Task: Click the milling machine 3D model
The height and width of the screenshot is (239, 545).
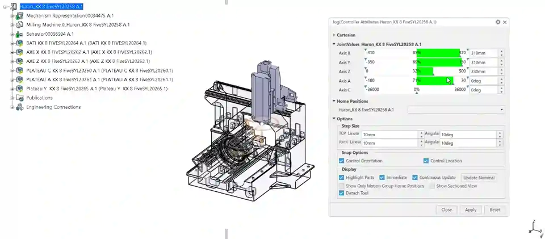Action: pyautogui.click(x=250, y=132)
